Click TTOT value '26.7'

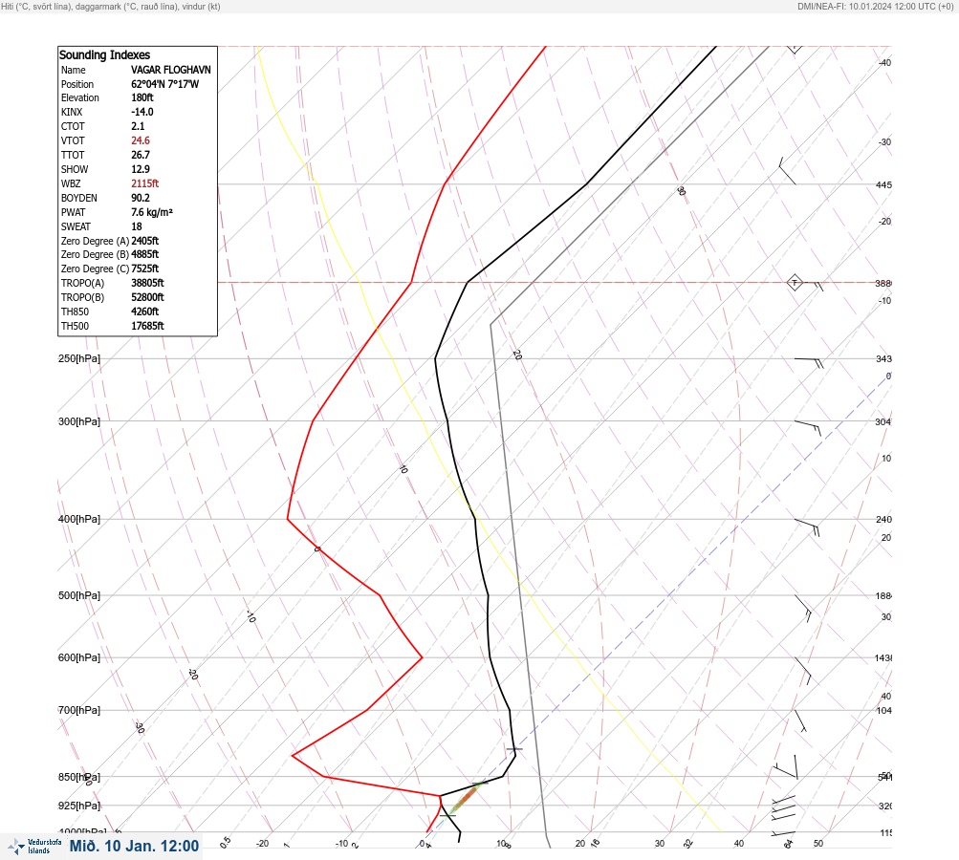(140, 155)
